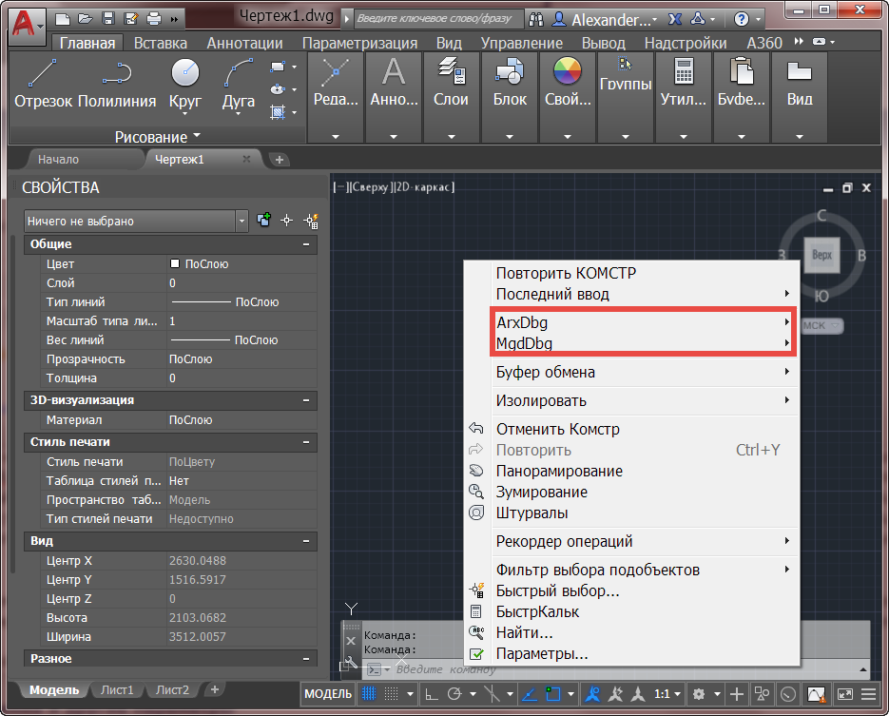Click the Тип линий ПоСлою value
The height and width of the screenshot is (716, 889).
[x=242, y=302]
